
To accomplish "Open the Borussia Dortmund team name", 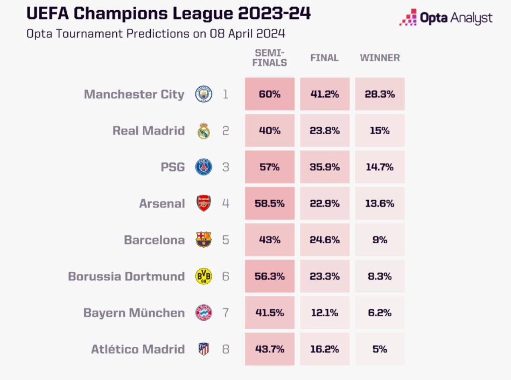I will (126, 276).
